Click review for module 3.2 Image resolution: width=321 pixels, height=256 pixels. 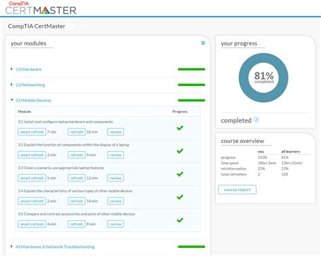coord(116,155)
